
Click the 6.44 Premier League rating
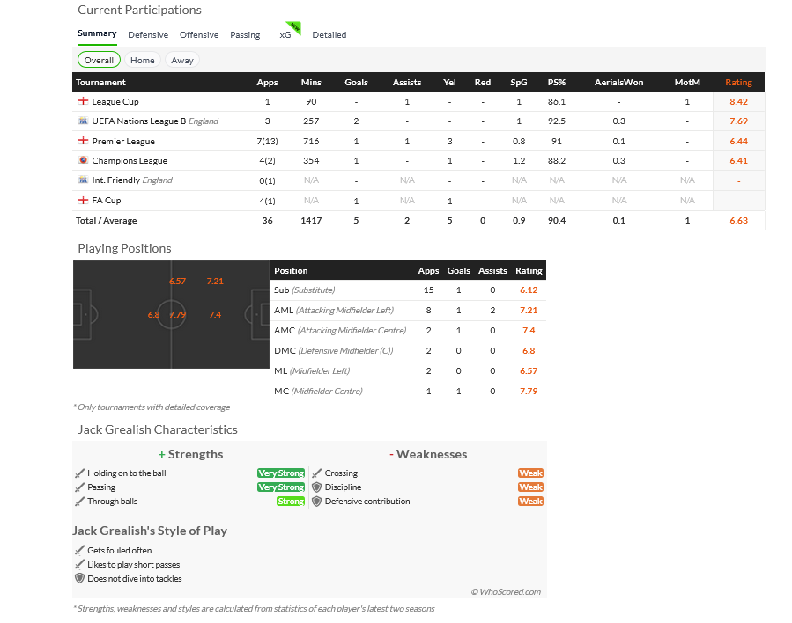[x=738, y=142]
